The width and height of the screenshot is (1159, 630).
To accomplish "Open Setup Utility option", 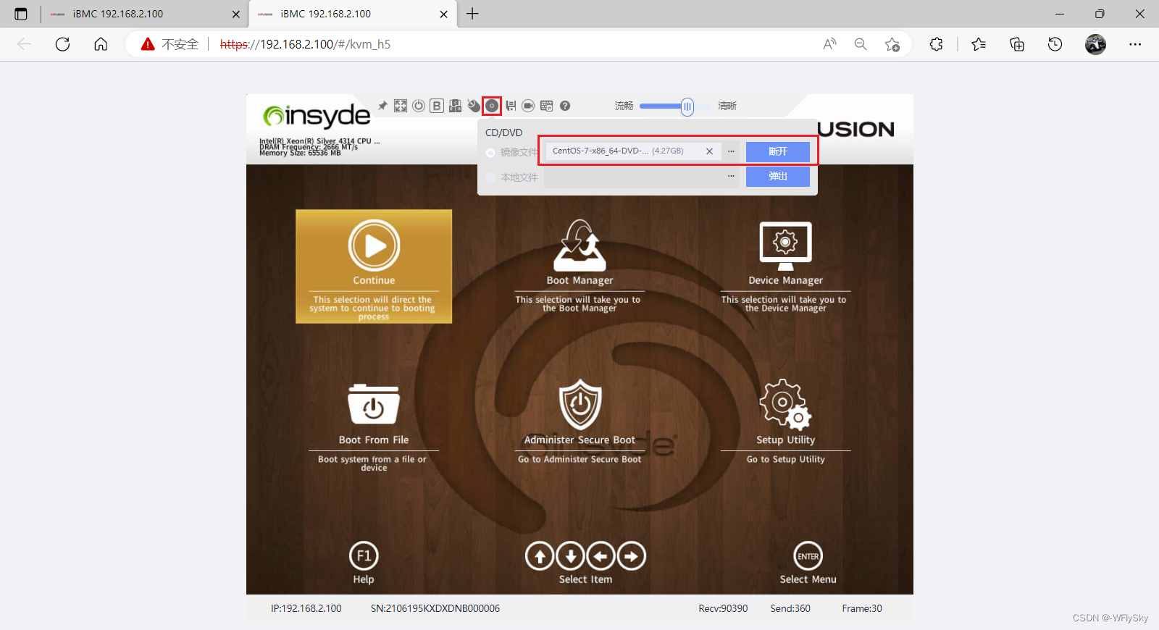I will point(785,422).
